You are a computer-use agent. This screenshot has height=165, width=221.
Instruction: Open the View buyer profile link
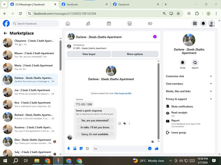click(x=122, y=93)
